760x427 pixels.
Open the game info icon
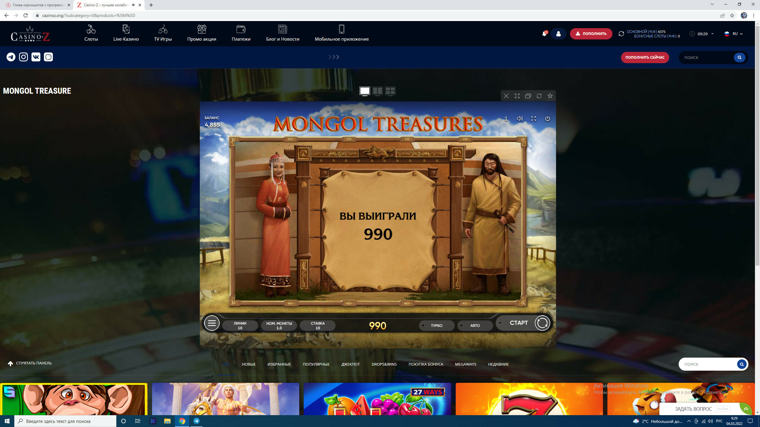(506, 119)
